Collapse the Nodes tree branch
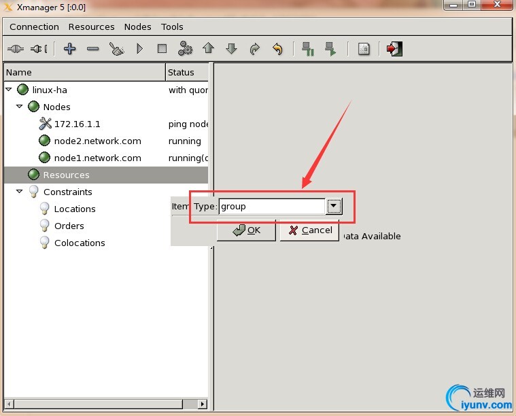Screen dimensions: 516x416 pos(20,107)
